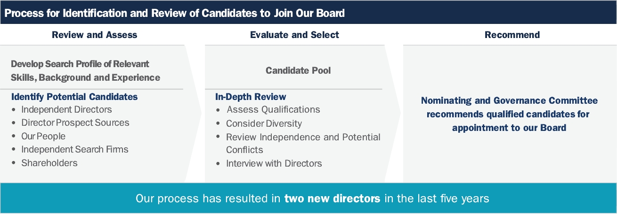
Task: Click the 'Shareholders' bullet item
Action: (49, 163)
